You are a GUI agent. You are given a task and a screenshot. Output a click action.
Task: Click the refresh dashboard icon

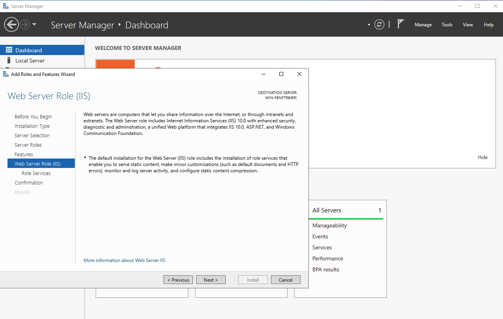[x=379, y=25]
